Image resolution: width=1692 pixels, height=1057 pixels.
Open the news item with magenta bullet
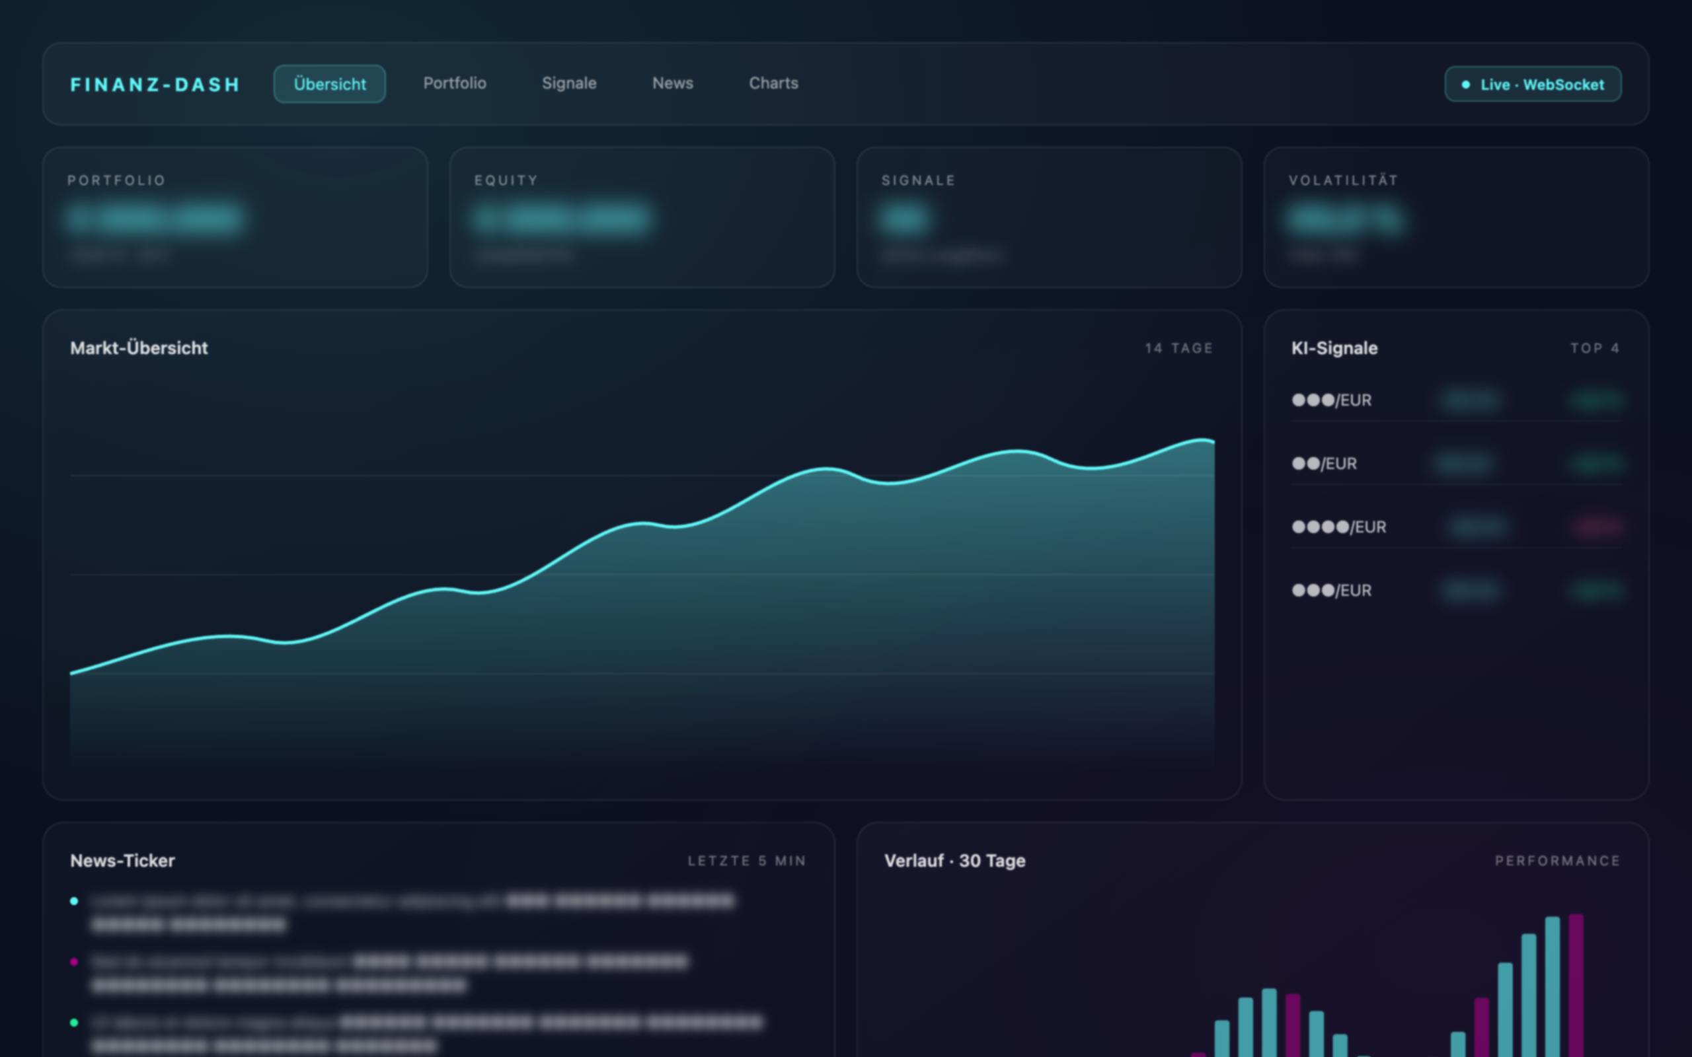[438, 973]
